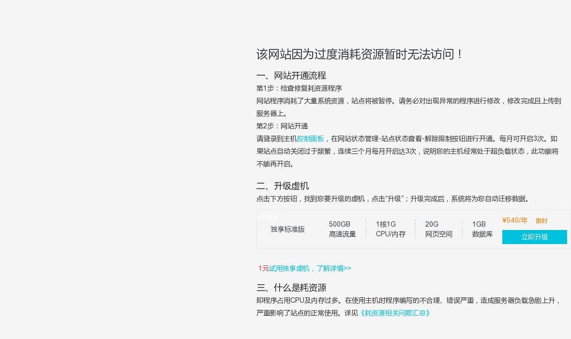The image size is (571, 339).
Task: Select the heading 二、升级虚机
Action: 283,186
